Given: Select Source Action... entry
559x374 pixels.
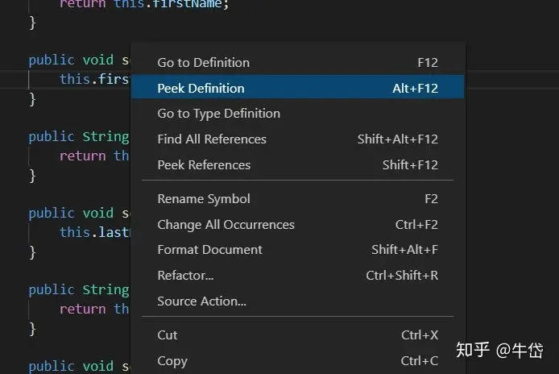Looking at the screenshot, I should coord(201,301).
